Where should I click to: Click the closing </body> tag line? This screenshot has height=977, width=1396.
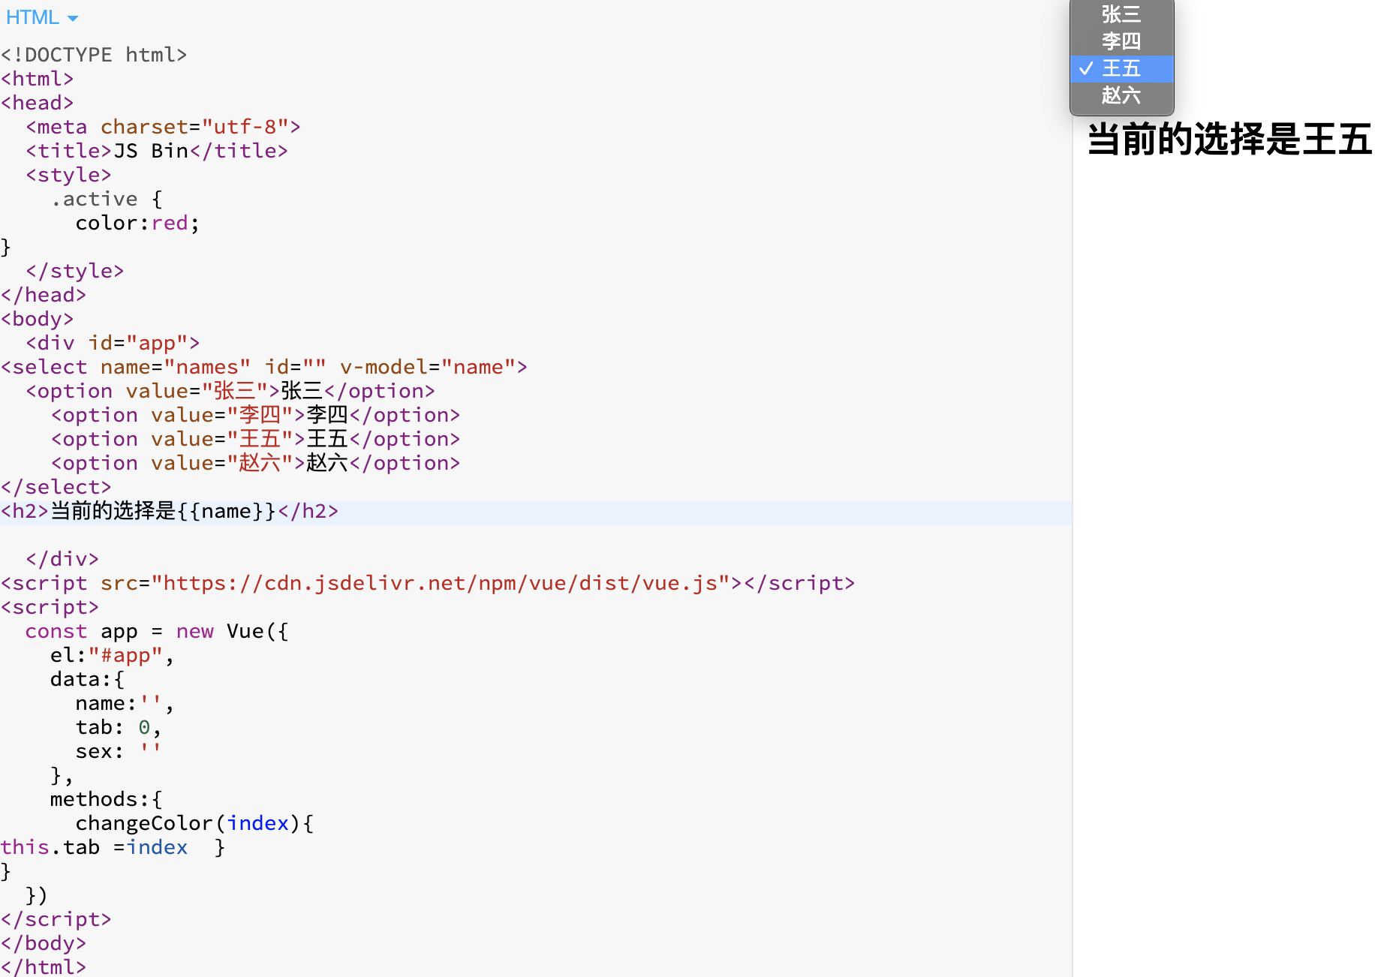click(44, 943)
